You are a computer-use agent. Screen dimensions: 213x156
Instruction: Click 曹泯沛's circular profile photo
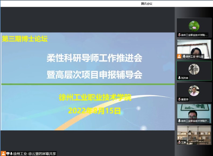pos(194,91)
